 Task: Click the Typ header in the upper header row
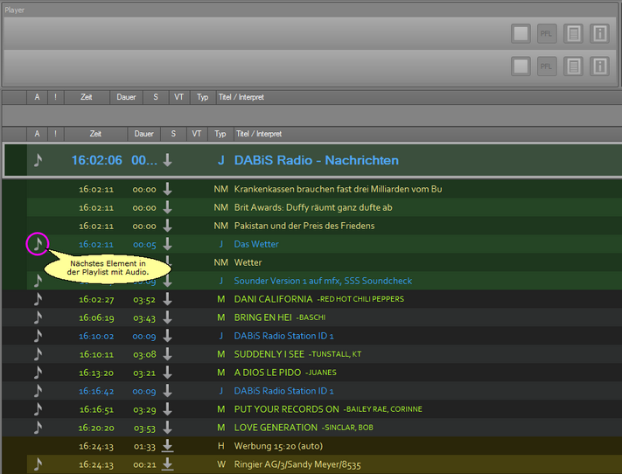tap(202, 97)
